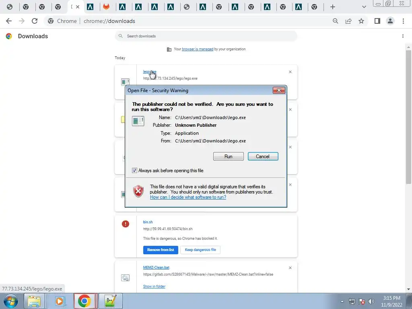Open the tab search dropdown chevron

click(364, 7)
